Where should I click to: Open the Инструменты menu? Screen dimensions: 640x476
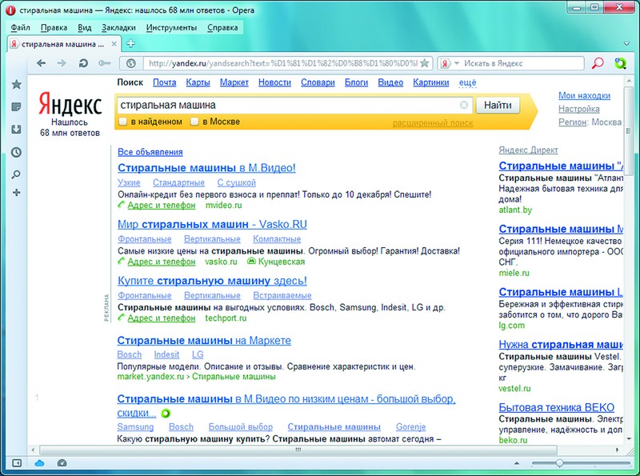coord(171,27)
